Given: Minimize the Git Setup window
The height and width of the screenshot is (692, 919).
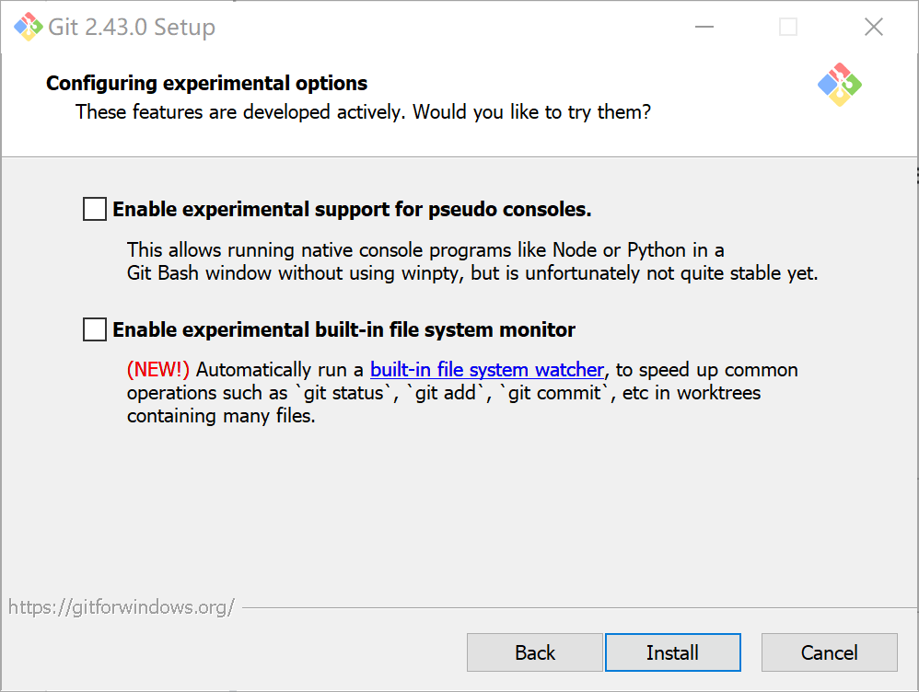Looking at the screenshot, I should point(704,28).
